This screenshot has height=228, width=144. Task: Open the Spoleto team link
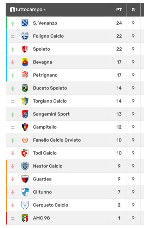click(x=42, y=49)
